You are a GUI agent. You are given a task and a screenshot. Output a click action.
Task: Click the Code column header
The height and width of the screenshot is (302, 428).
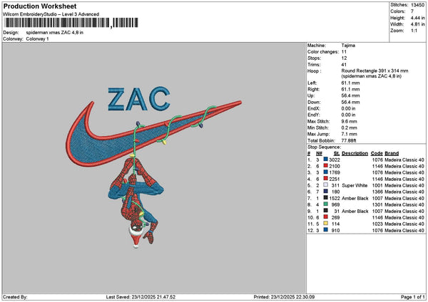point(377,153)
